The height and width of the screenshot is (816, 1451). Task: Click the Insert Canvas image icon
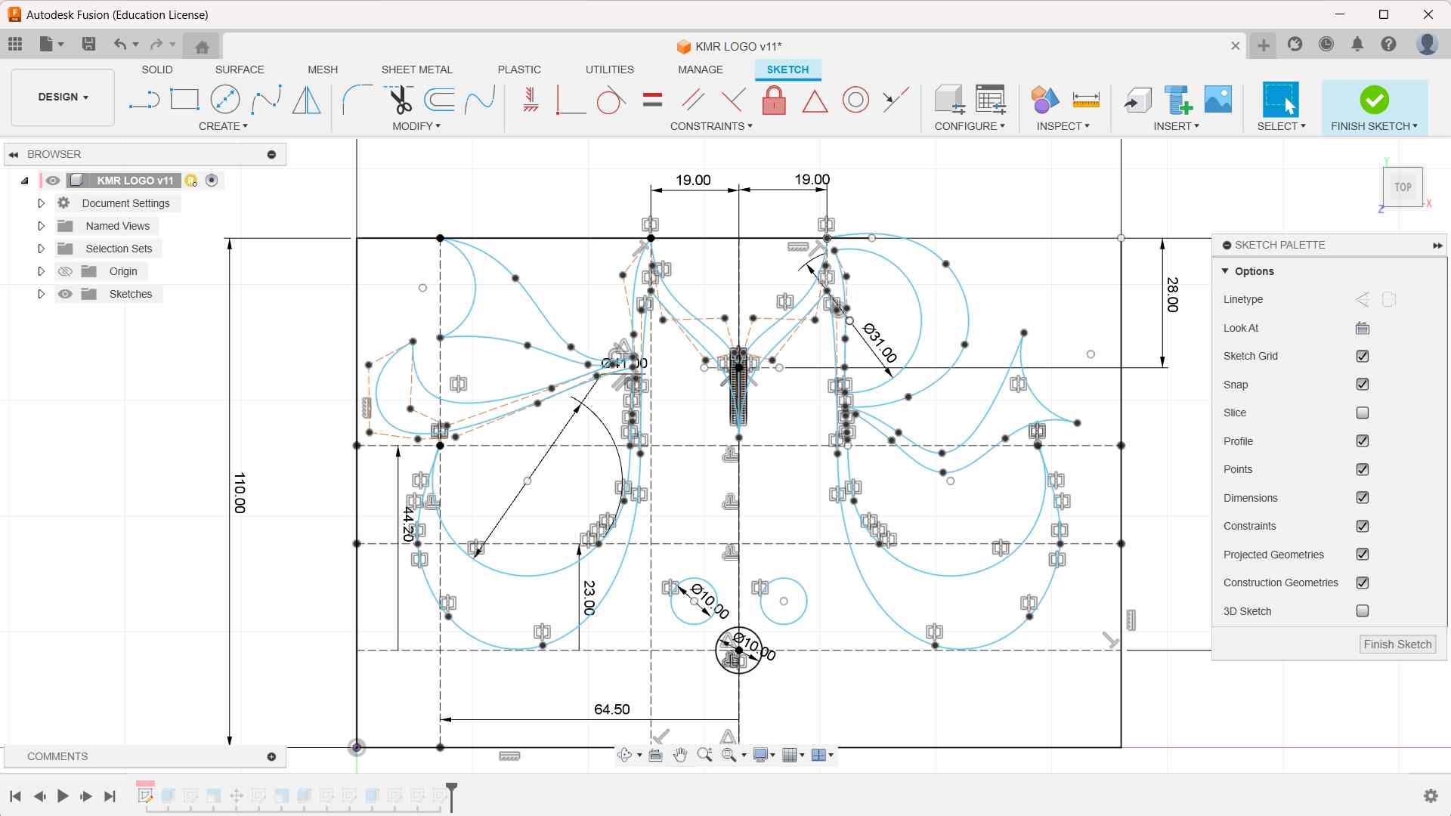[x=1217, y=100]
